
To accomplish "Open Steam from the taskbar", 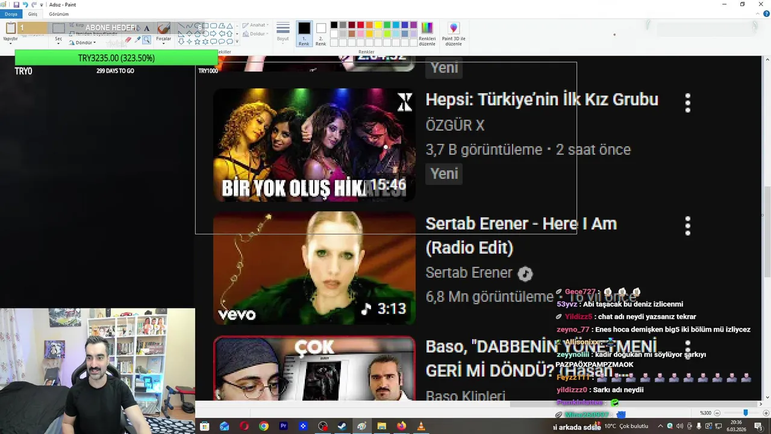I will pyautogui.click(x=342, y=426).
